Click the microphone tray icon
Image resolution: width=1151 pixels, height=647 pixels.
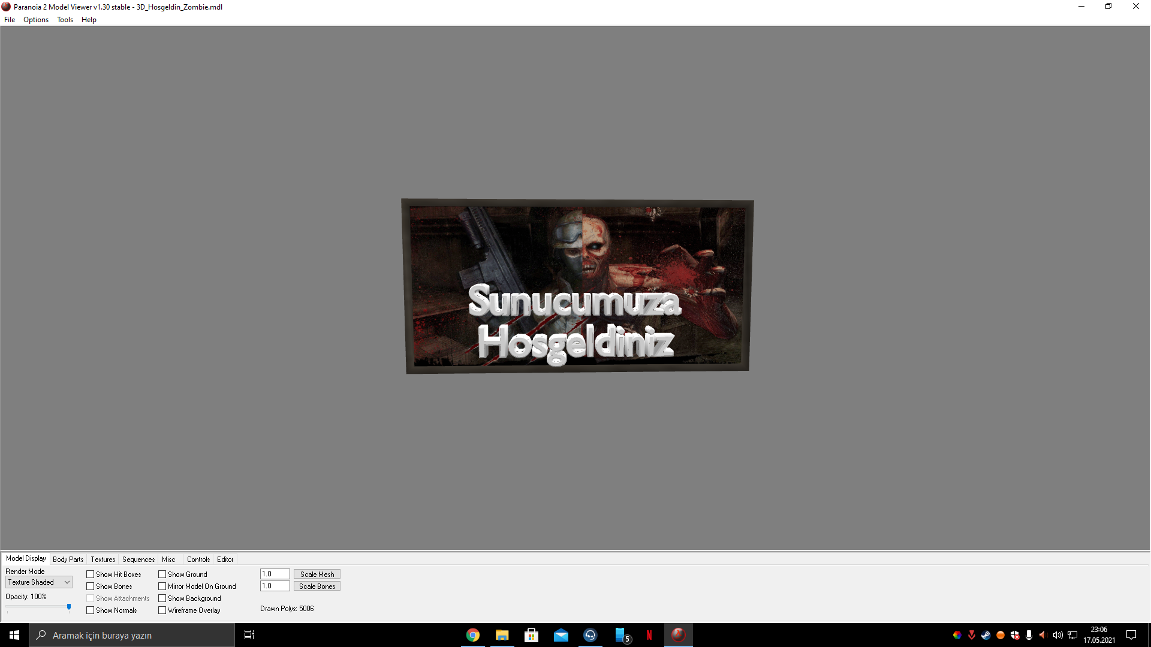(1029, 635)
